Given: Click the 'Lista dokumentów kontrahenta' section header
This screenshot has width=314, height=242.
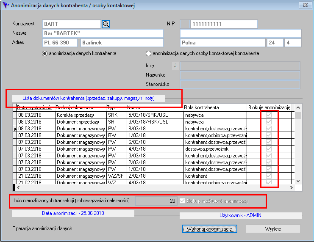Looking at the screenshot, I should (88, 98).
